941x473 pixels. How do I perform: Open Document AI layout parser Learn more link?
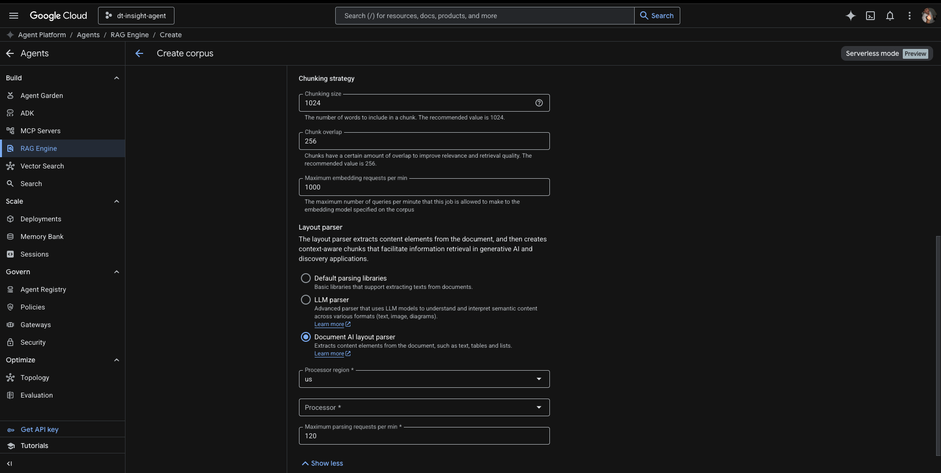click(x=332, y=354)
